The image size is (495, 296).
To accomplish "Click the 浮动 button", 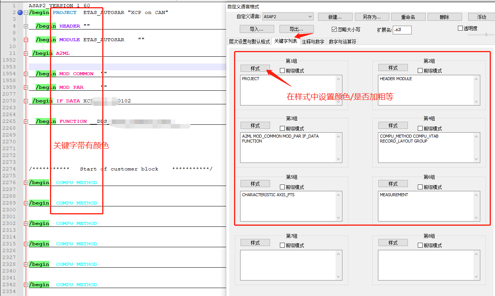I will 481,17.
